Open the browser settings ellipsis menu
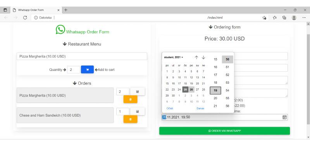310x155 pixels. tap(304, 17)
